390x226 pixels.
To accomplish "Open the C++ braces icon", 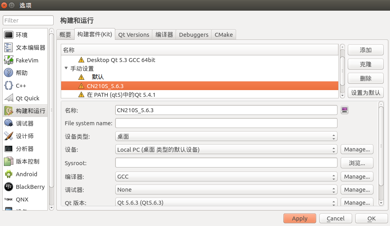I will click(x=8, y=86).
